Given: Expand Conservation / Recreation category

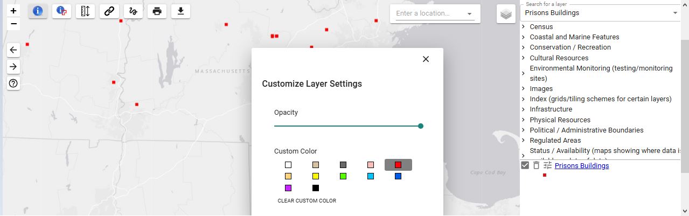Looking at the screenshot, I should pos(523,47).
